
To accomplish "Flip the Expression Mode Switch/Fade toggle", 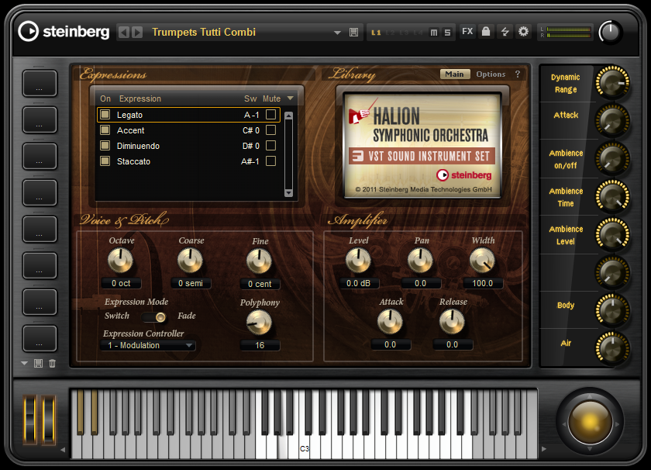I will point(154,317).
